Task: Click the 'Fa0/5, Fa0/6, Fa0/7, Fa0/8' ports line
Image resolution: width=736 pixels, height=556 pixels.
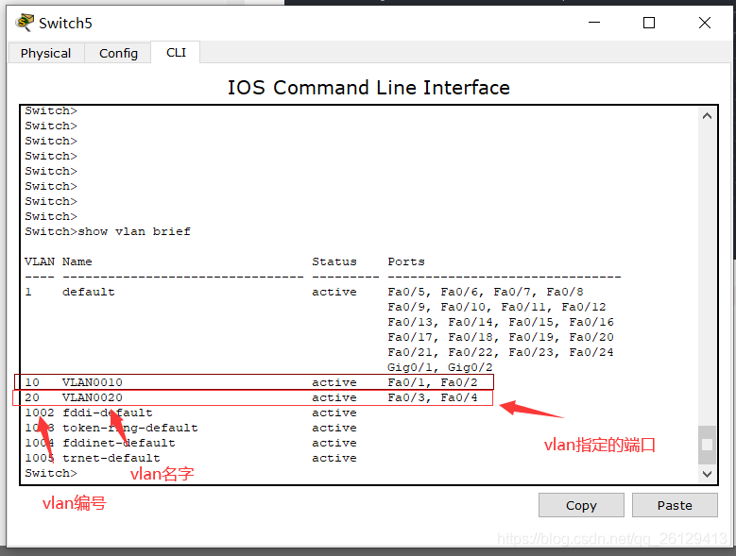Action: (x=486, y=292)
